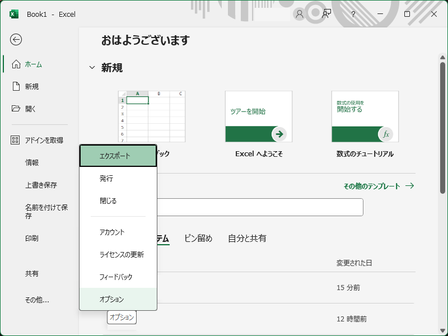Open help with the question mark icon
Viewport: 448px width, 336px height.
(x=353, y=14)
